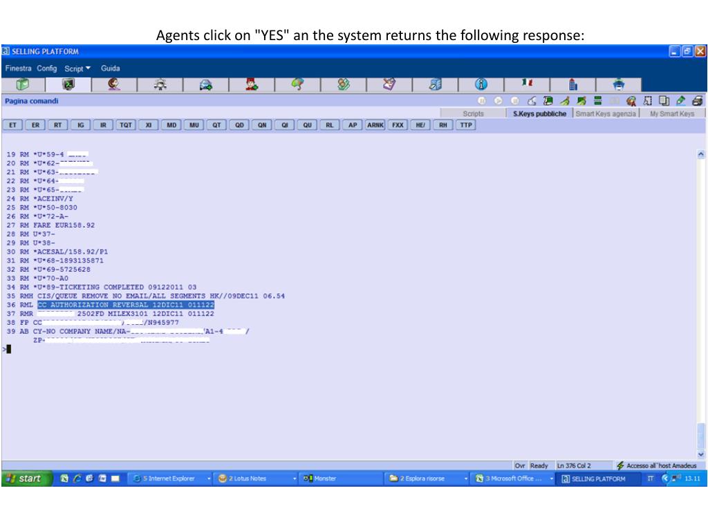Click the color palette icon
The image size is (708, 531).
click(631, 101)
